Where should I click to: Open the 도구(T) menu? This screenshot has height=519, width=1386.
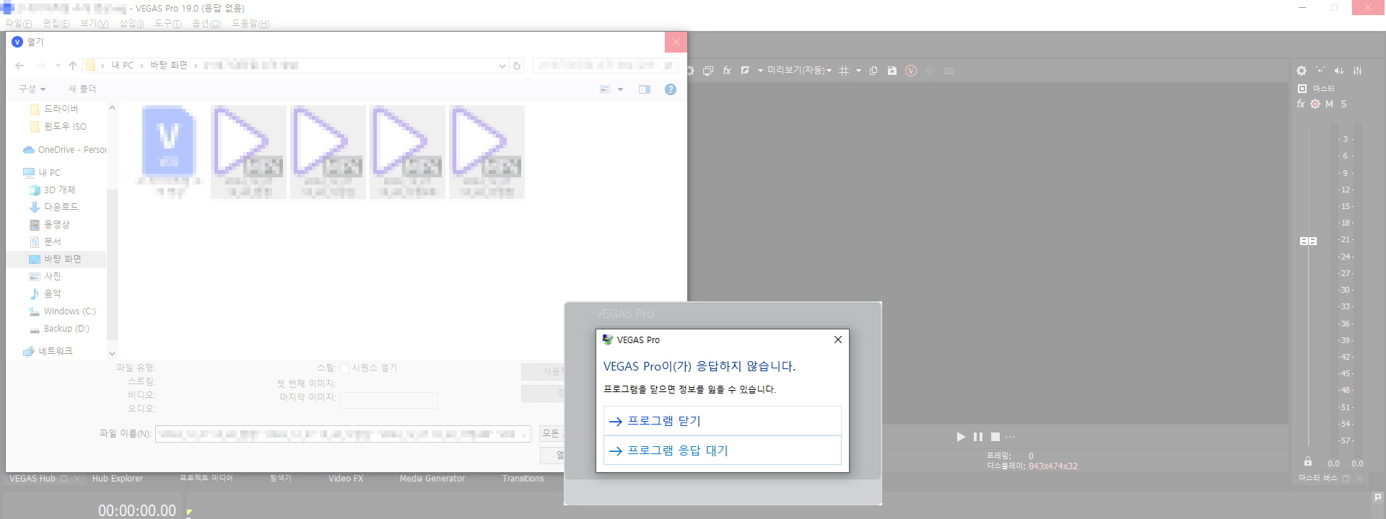click(168, 24)
